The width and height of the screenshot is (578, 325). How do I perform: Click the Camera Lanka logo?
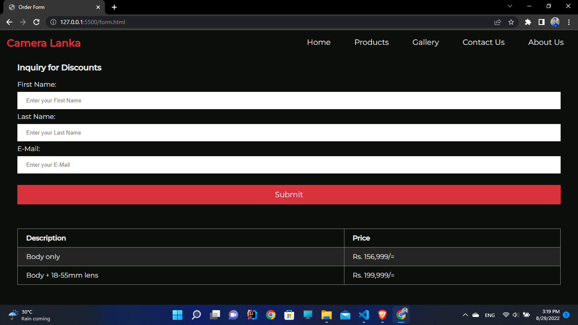pyautogui.click(x=44, y=43)
